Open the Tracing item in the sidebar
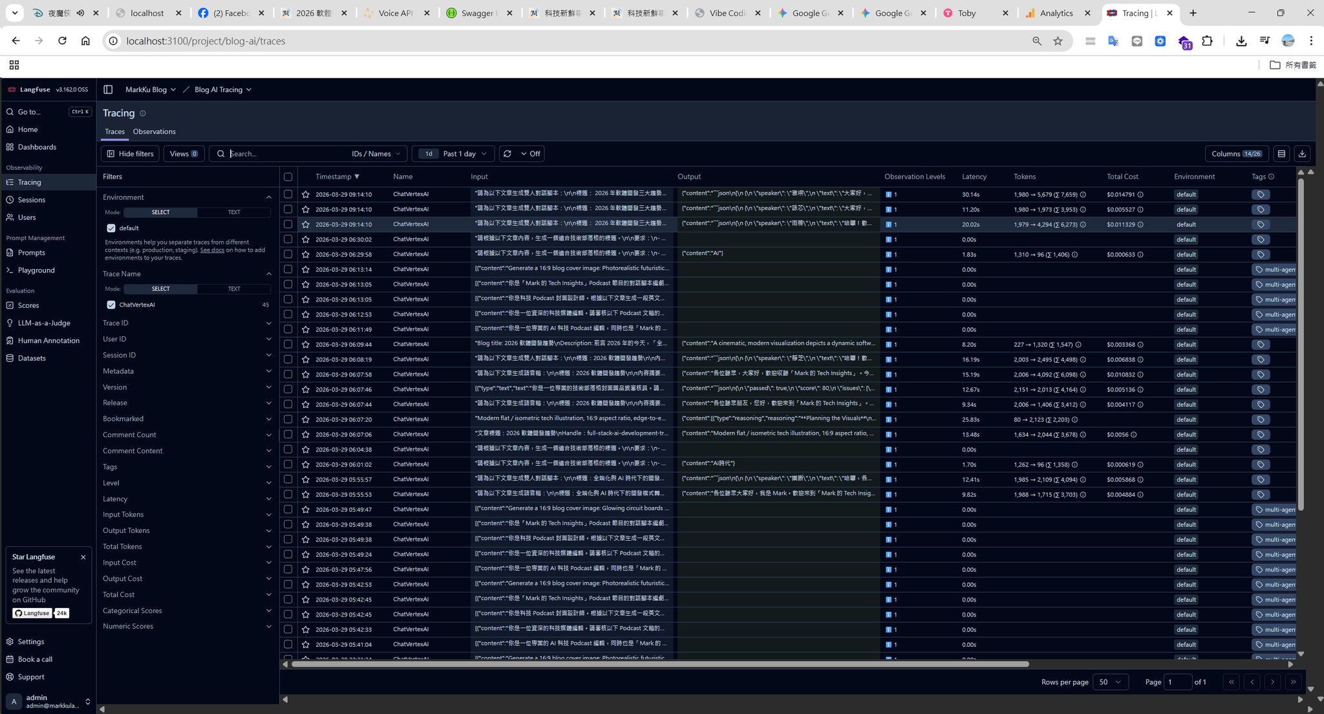 48,182
